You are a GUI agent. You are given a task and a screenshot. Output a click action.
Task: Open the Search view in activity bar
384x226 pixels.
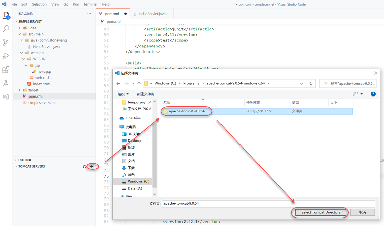(6, 29)
